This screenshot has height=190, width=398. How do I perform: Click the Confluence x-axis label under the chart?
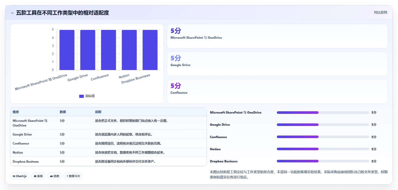click(100, 77)
